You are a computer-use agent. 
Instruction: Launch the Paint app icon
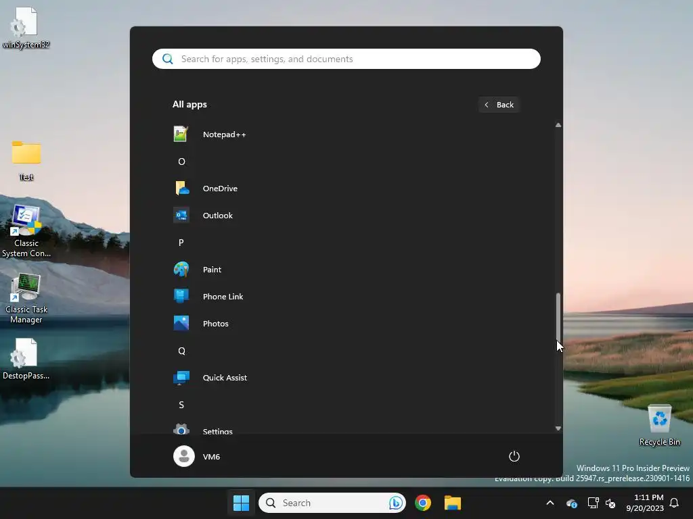181,269
